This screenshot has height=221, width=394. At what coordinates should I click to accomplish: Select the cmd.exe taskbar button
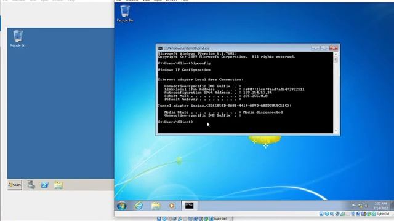(190, 206)
